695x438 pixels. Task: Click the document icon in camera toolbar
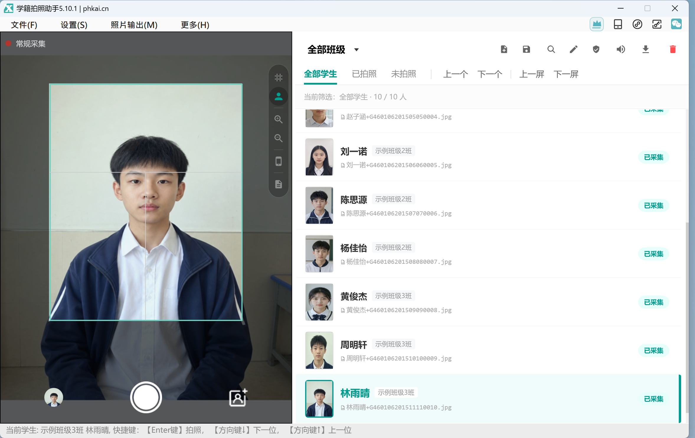(x=278, y=184)
